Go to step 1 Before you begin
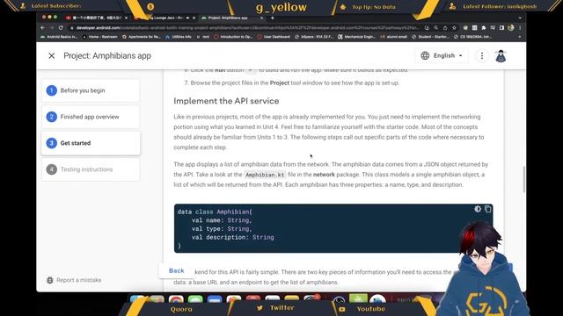Image resolution: width=563 pixels, height=316 pixels. (91, 90)
